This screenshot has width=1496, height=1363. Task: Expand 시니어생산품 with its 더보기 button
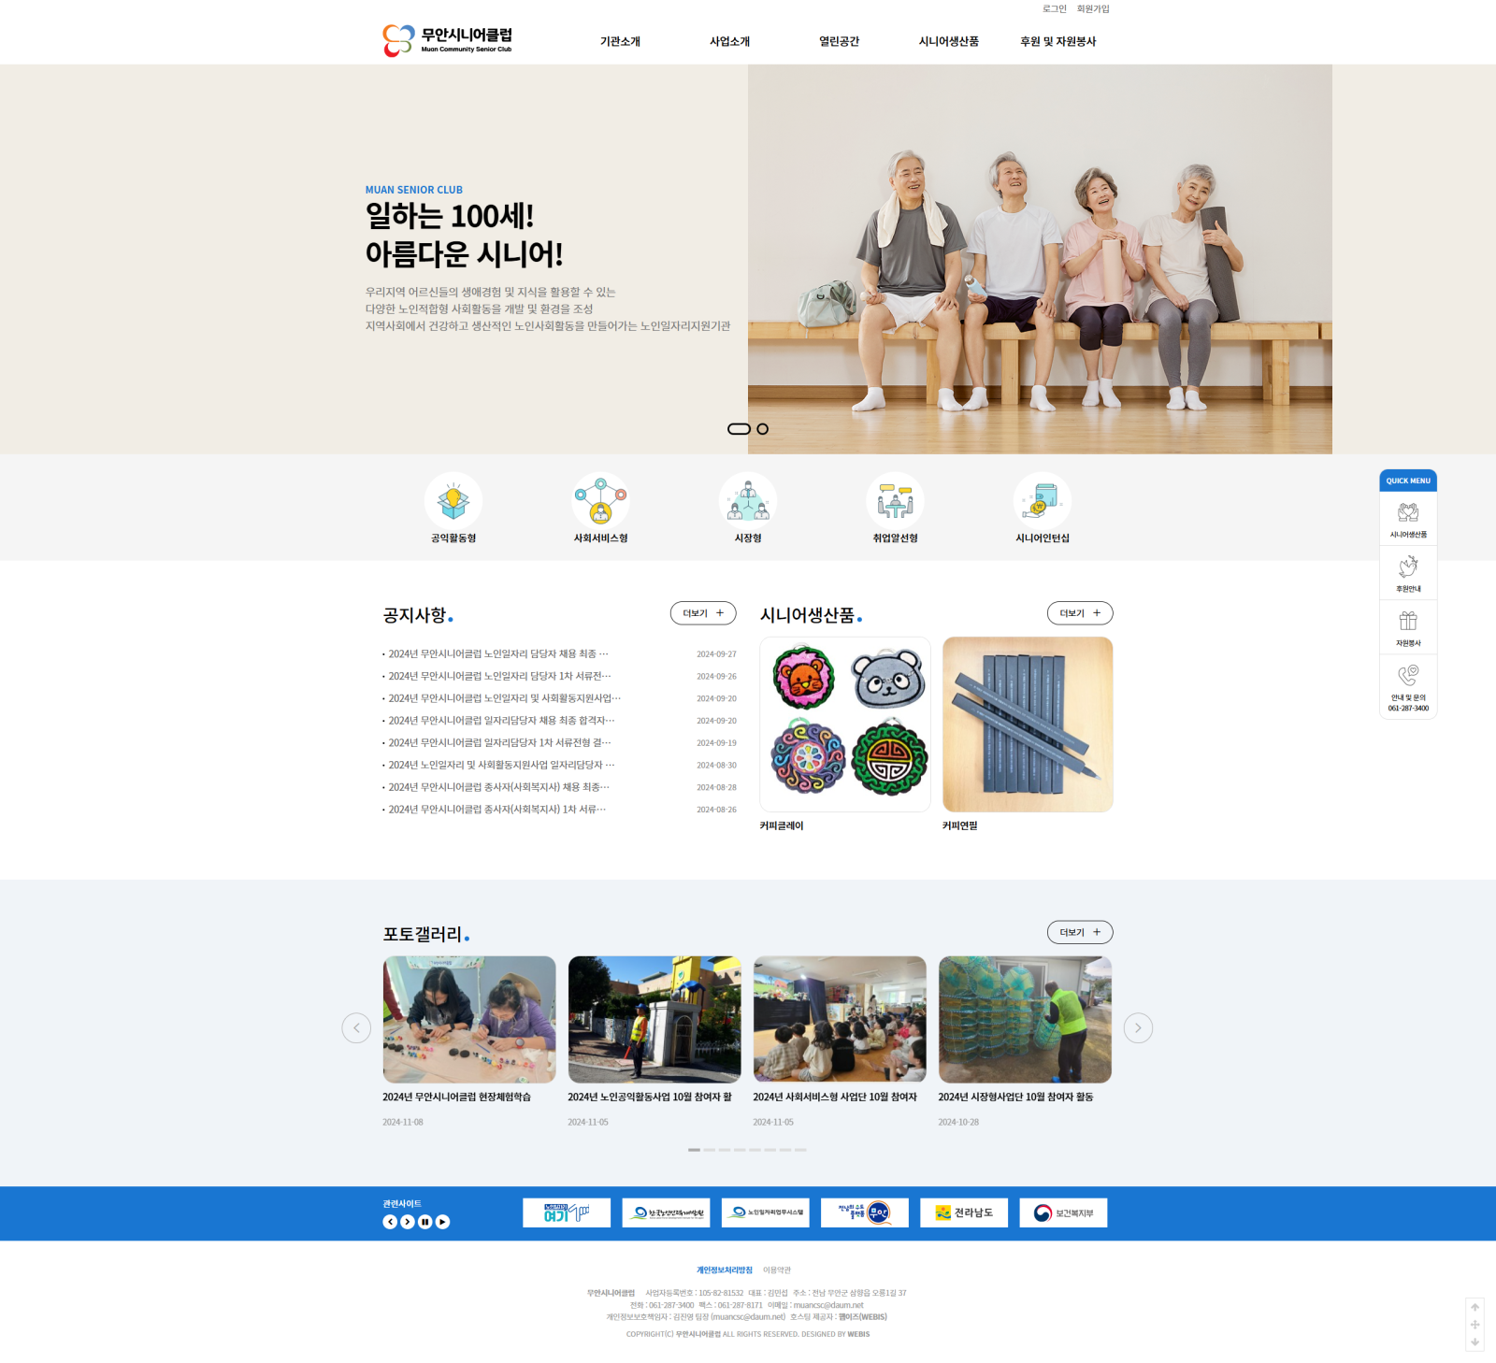click(1080, 613)
